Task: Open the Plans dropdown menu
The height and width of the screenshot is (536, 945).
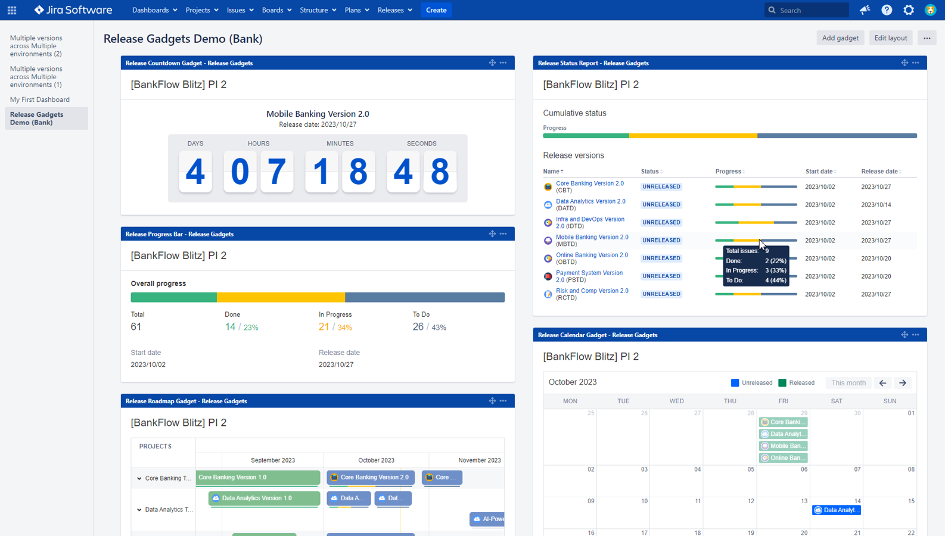Action: 356,10
